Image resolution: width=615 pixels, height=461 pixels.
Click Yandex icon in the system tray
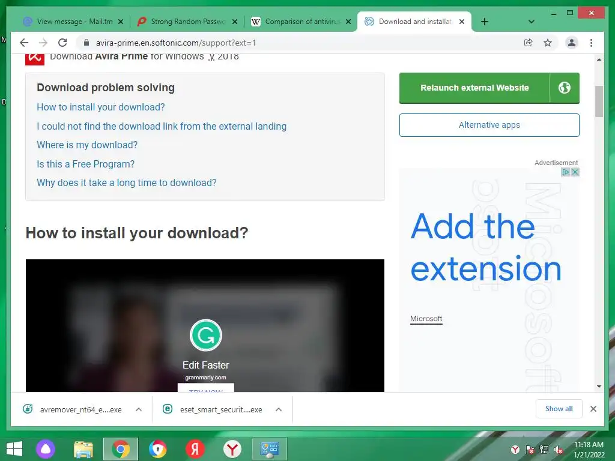[x=515, y=450]
